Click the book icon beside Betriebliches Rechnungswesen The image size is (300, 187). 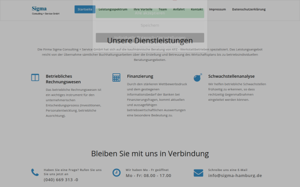coord(35,77)
